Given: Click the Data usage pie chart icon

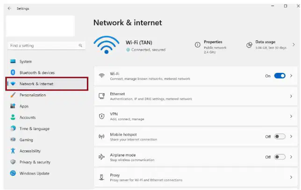Looking at the screenshot, I should (249, 45).
